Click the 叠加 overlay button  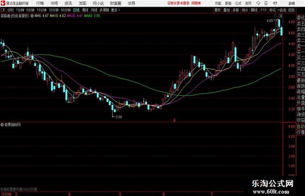[227, 10]
